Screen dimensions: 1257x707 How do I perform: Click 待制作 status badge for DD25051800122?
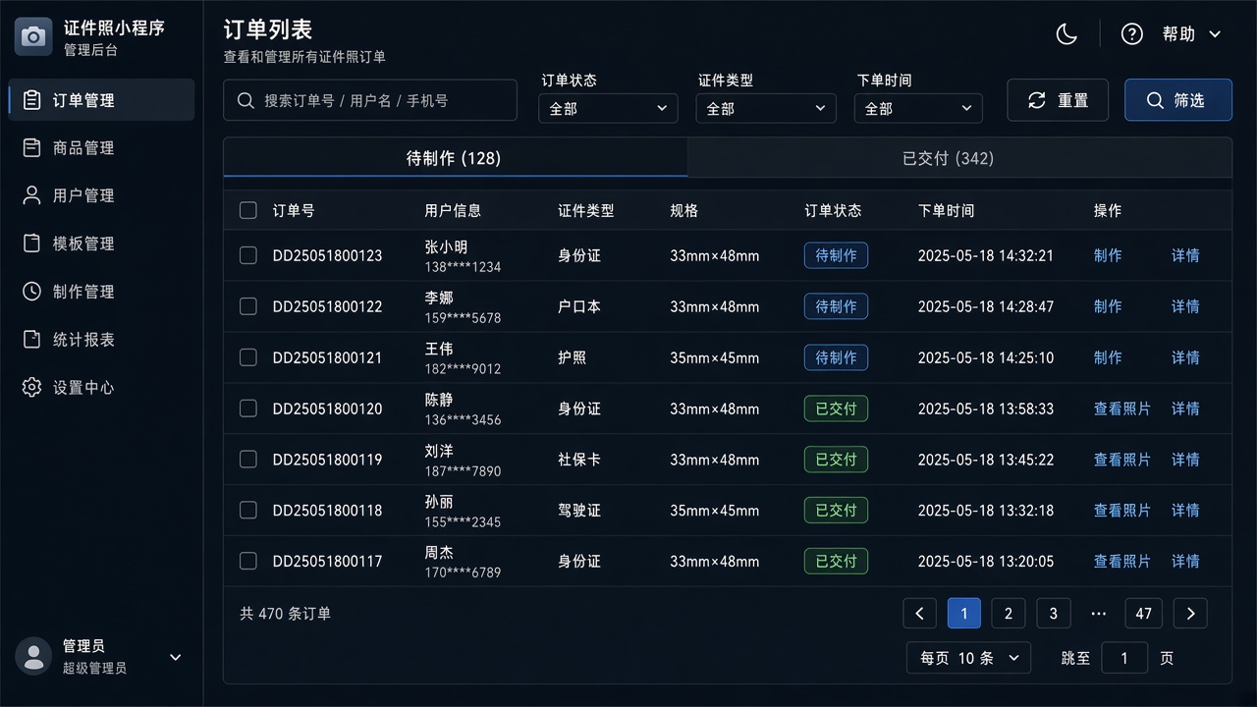(x=836, y=306)
